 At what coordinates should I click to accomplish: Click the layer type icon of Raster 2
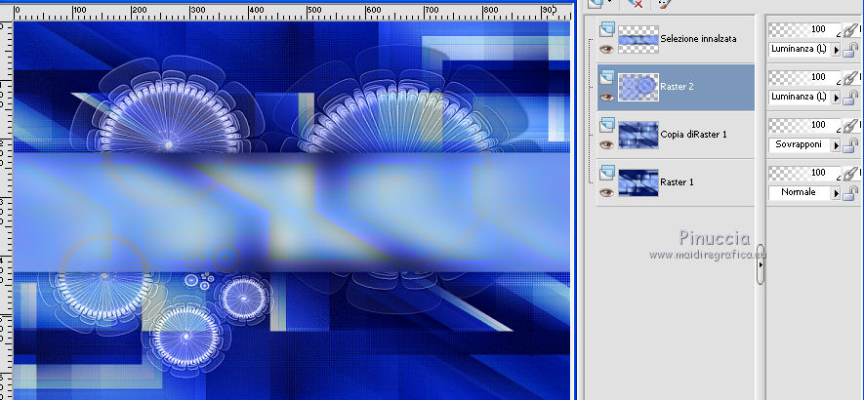pos(606,76)
